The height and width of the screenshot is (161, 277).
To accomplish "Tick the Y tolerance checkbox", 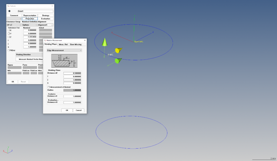I will pyautogui.click(x=9, y=34).
